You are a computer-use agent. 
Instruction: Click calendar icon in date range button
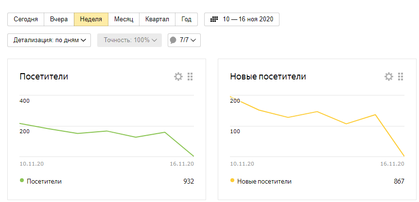tap(214, 19)
